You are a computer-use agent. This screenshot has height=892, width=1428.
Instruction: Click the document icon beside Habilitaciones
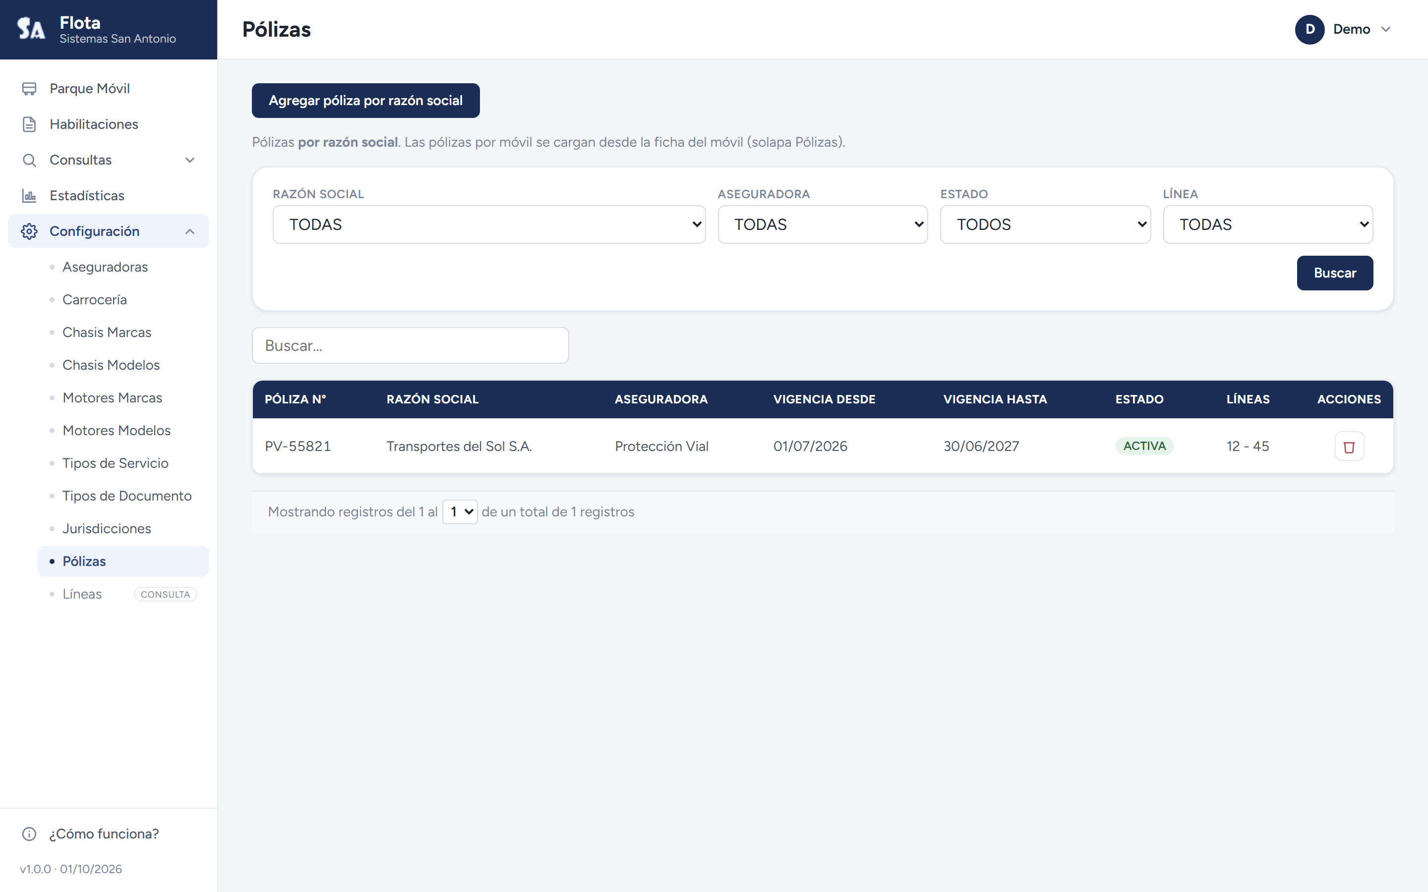[29, 124]
